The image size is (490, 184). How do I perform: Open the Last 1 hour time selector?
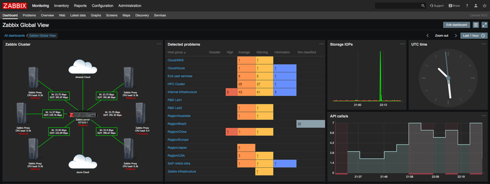[474, 36]
